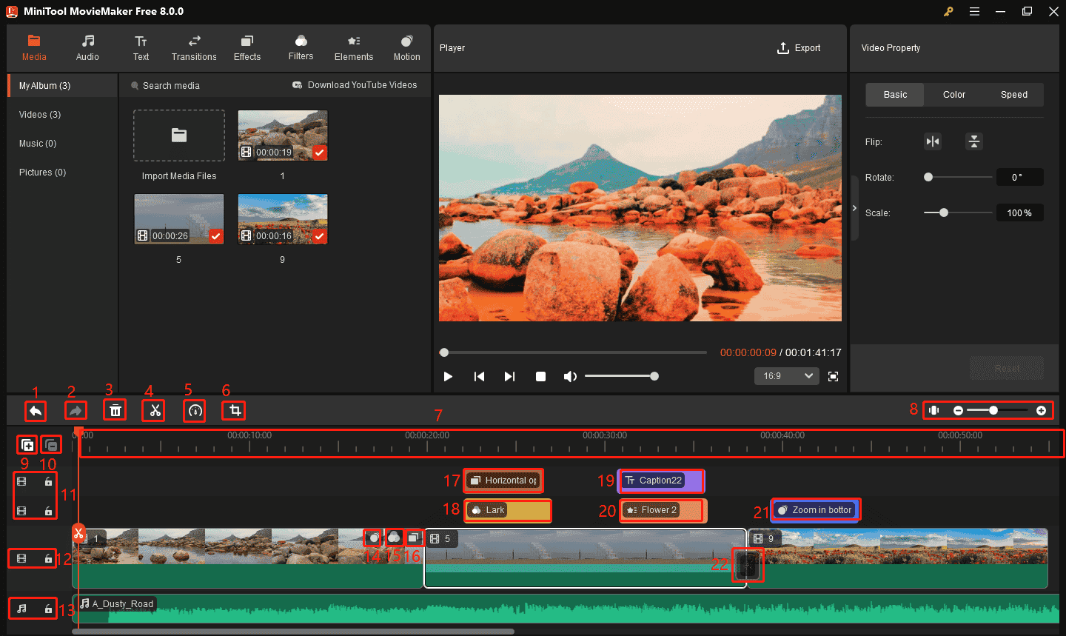Viewport: 1066px width, 636px height.
Task: Mute the player volume
Action: click(569, 377)
